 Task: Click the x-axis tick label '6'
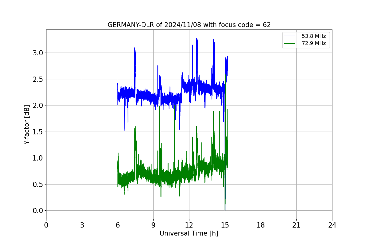[x=117, y=225]
